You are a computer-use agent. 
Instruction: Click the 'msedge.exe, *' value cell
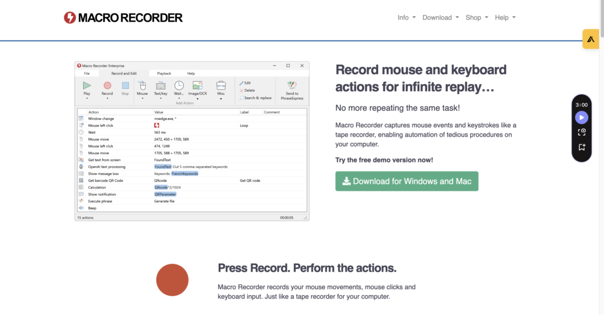[165, 119]
